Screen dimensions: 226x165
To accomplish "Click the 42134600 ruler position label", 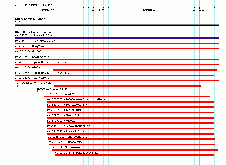I will pos(48,10).
